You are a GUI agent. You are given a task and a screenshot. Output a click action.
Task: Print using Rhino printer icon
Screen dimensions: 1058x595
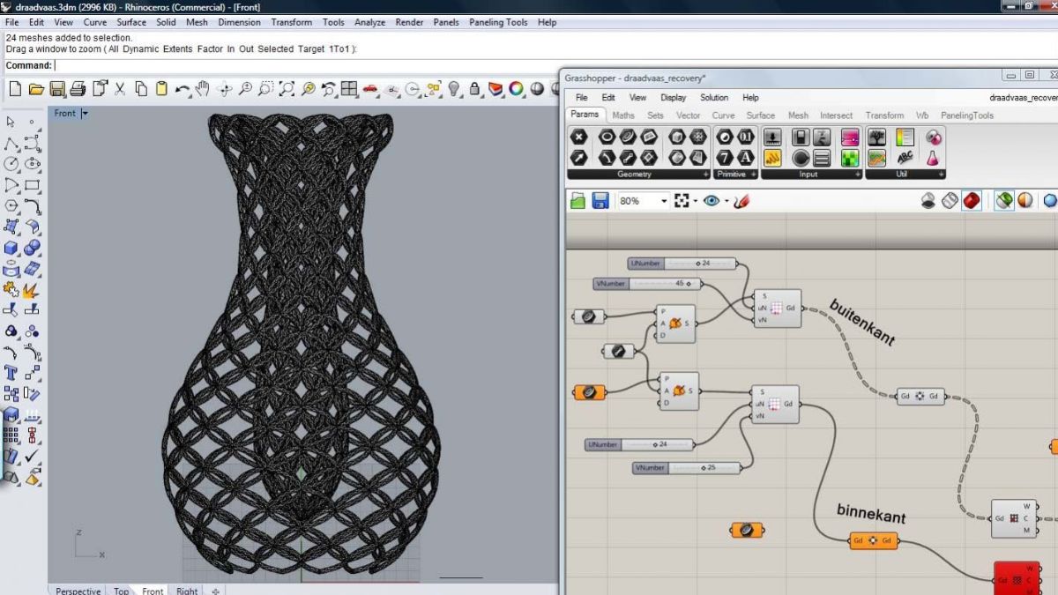[78, 89]
